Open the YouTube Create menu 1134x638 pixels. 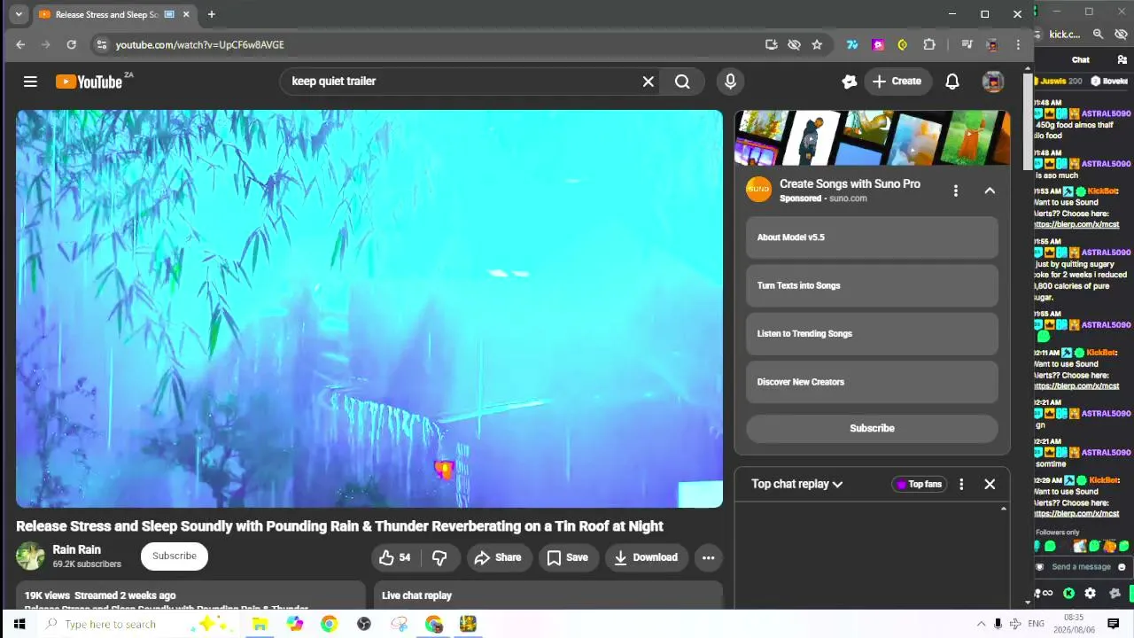[897, 82]
